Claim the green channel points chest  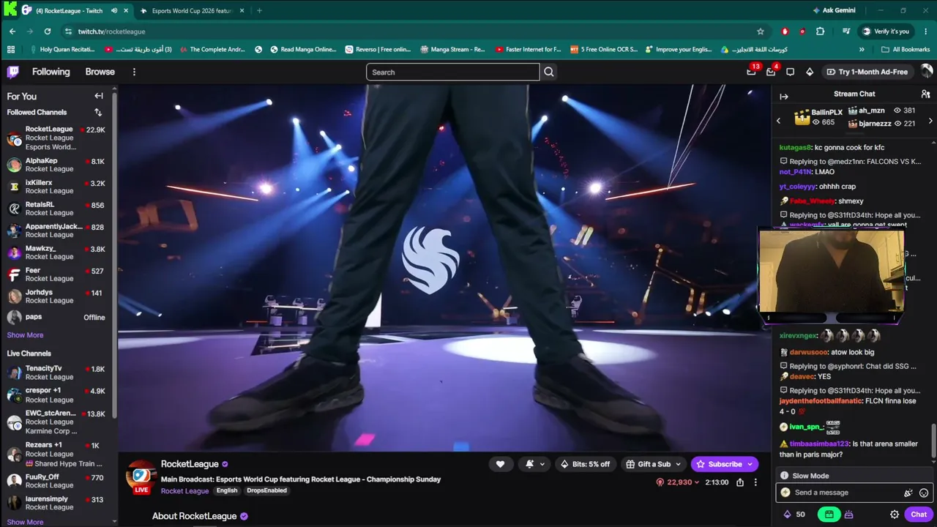pos(829,515)
